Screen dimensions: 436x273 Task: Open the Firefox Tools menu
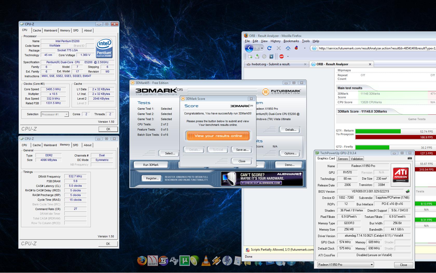point(306,41)
